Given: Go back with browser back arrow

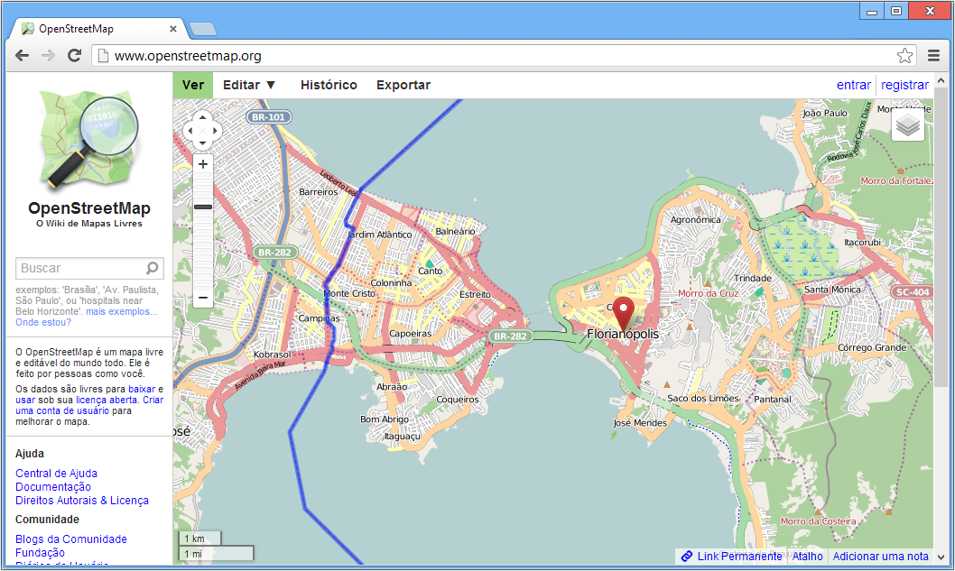Looking at the screenshot, I should 23,55.
